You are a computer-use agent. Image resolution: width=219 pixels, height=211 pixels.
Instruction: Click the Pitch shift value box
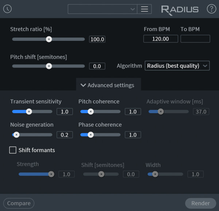tap(97, 66)
